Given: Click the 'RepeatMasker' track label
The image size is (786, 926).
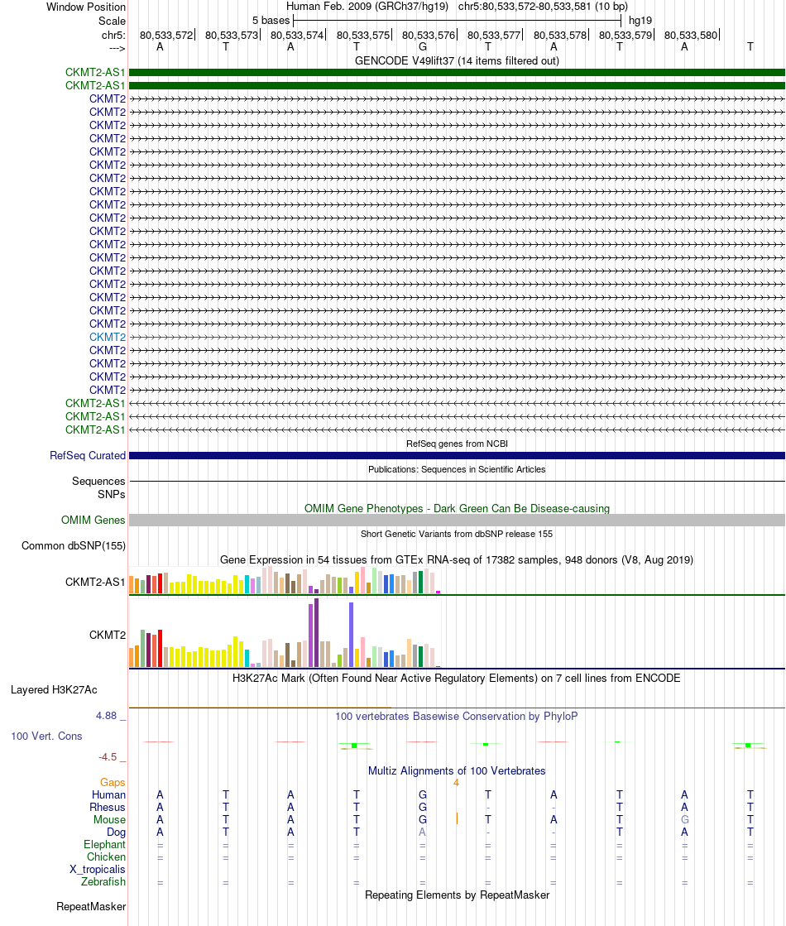Looking at the screenshot, I should 91,906.
